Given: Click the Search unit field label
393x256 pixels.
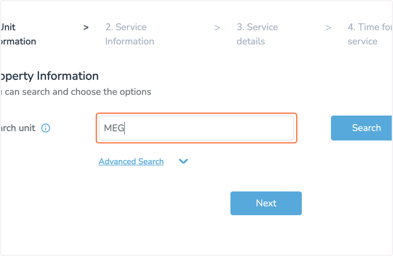Looking at the screenshot, I should [18, 128].
